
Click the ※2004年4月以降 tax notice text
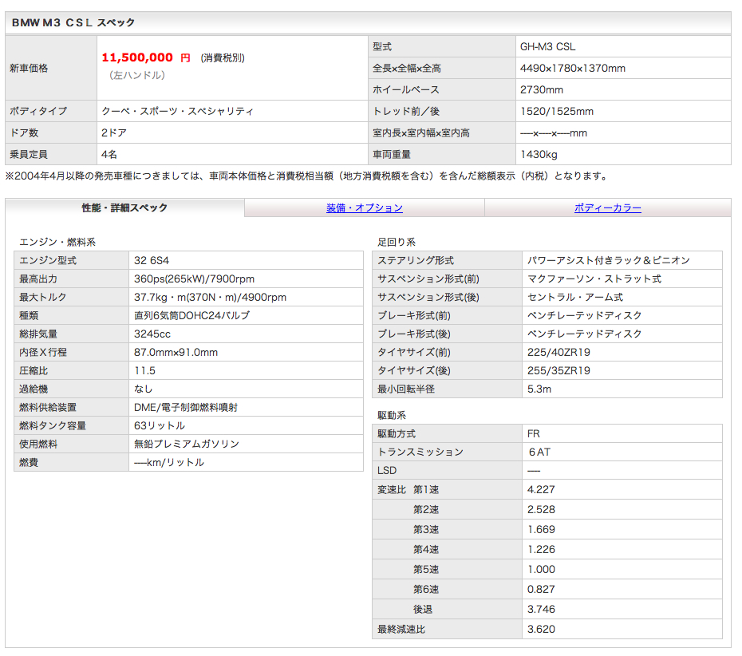[x=306, y=176]
